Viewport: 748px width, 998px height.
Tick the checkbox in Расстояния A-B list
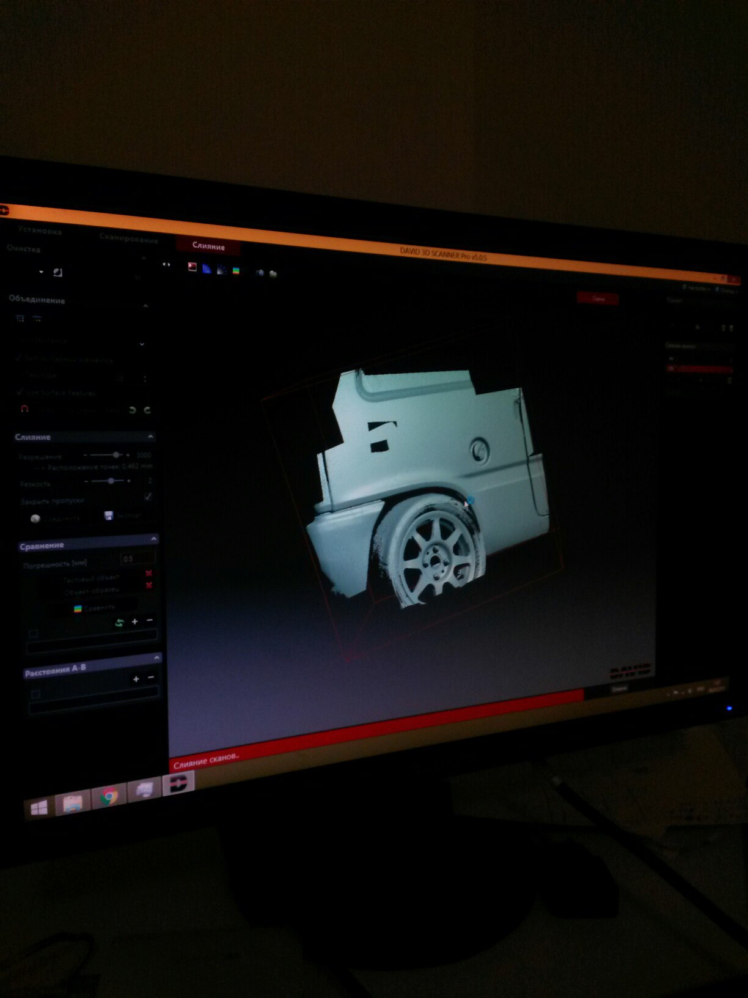click(35, 693)
